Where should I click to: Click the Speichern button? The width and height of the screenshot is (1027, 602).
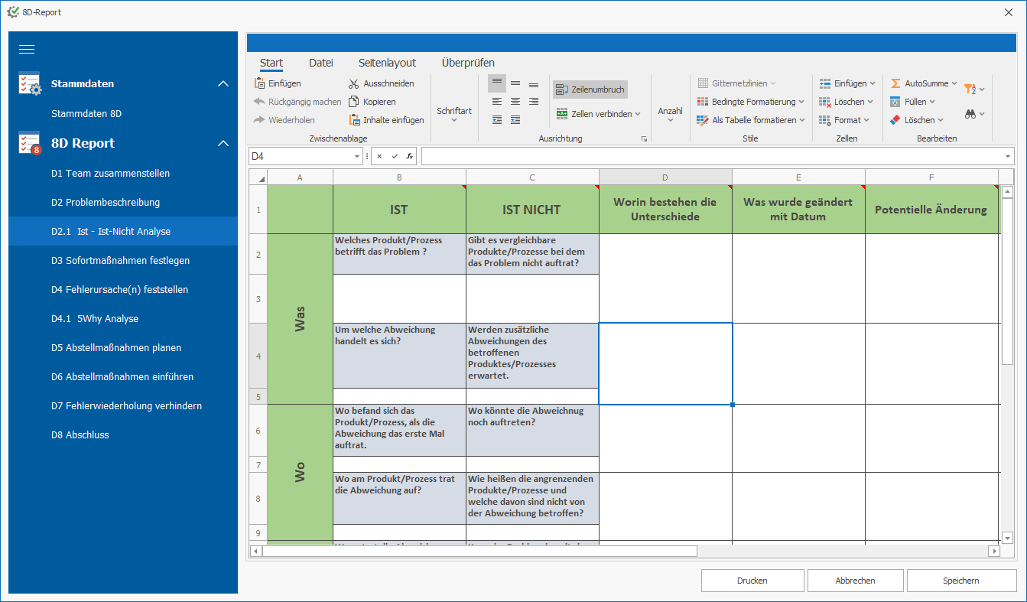tap(960, 581)
